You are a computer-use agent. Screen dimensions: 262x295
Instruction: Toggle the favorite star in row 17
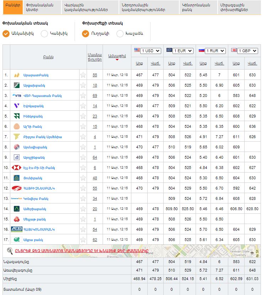[x=83, y=240]
